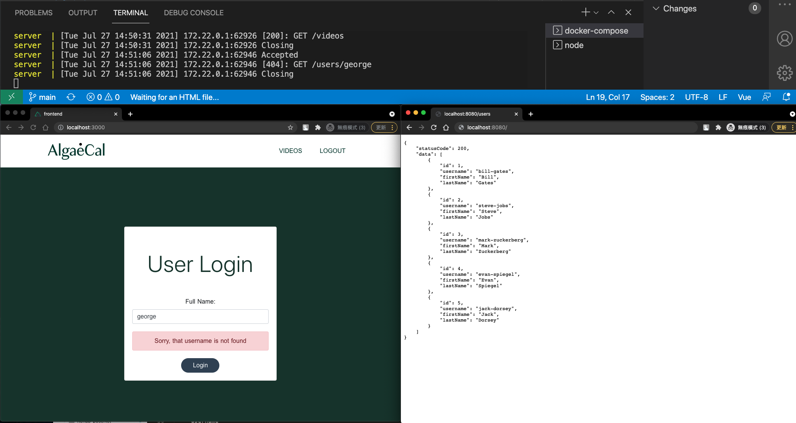Click the 更新 update button in localhost:3000 window

click(x=384, y=127)
